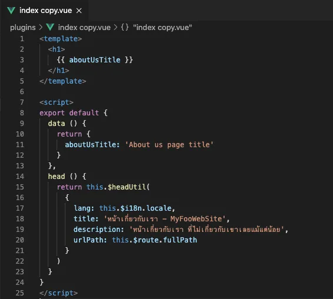Open index copy.vue breadcrumb file segment
The height and width of the screenshot is (299, 333).
pos(84,27)
